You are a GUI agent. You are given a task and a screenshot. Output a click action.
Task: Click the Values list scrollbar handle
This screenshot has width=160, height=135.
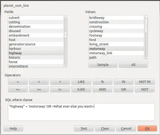pos(146,26)
